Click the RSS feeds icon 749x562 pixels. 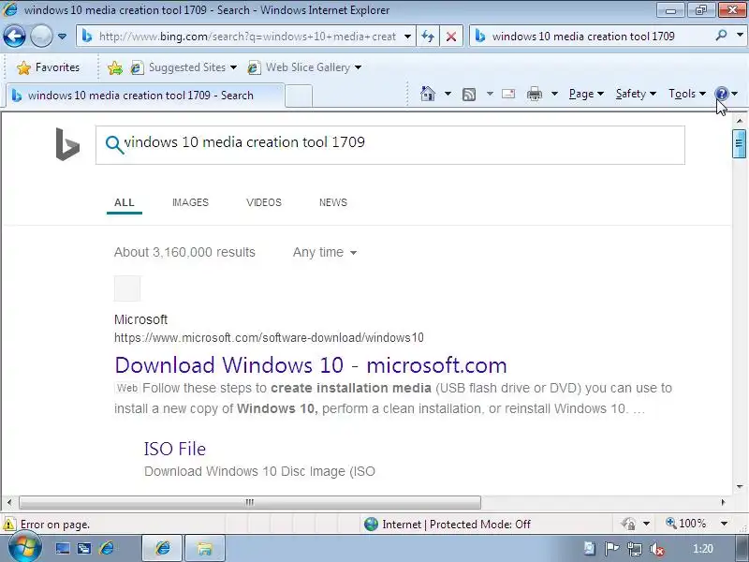[x=469, y=95]
